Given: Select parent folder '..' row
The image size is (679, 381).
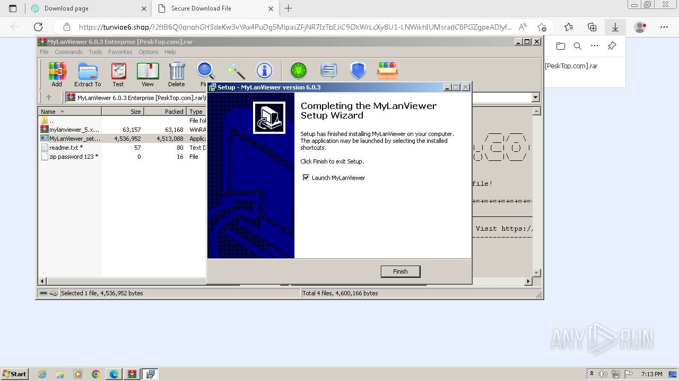Looking at the screenshot, I should pyautogui.click(x=122, y=120).
